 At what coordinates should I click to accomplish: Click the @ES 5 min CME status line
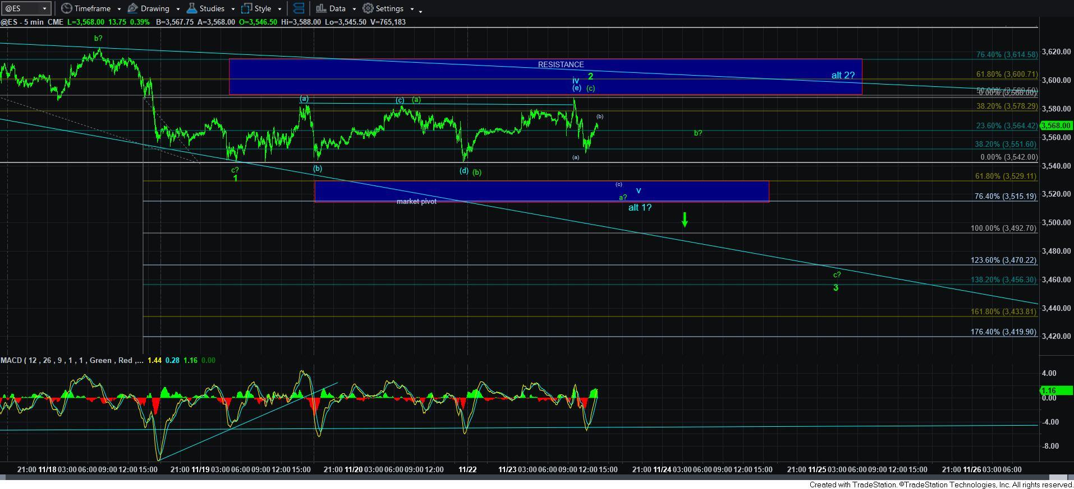(31, 22)
